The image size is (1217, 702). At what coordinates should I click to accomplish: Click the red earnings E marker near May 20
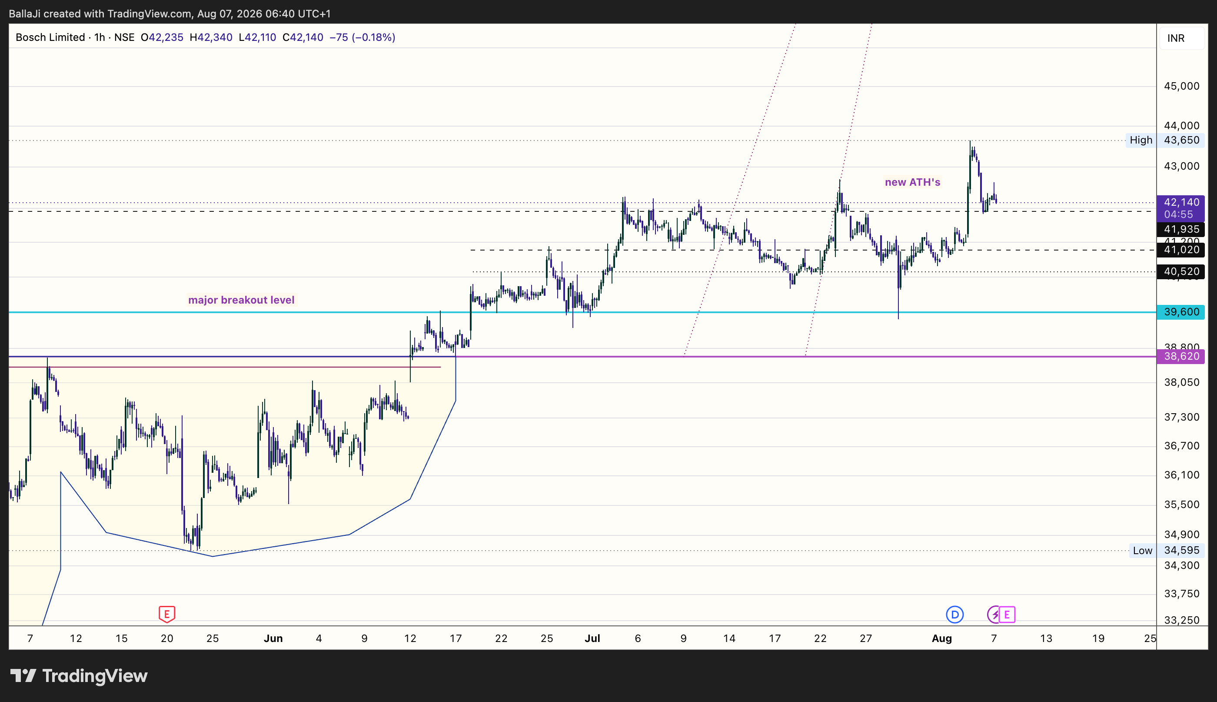(x=167, y=614)
